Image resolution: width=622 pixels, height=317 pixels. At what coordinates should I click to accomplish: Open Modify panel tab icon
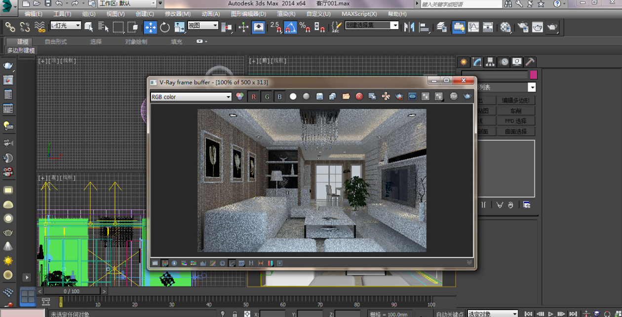coord(477,62)
